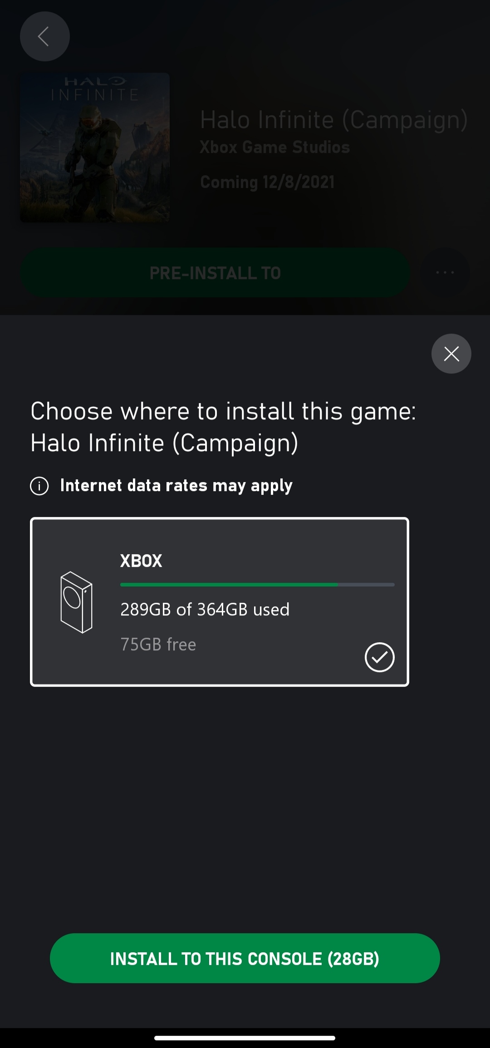Select the XBOX console storage card
The image size is (490, 1048).
click(x=220, y=602)
